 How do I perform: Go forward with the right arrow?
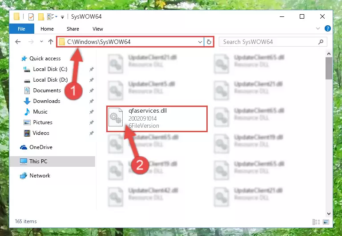(31, 42)
